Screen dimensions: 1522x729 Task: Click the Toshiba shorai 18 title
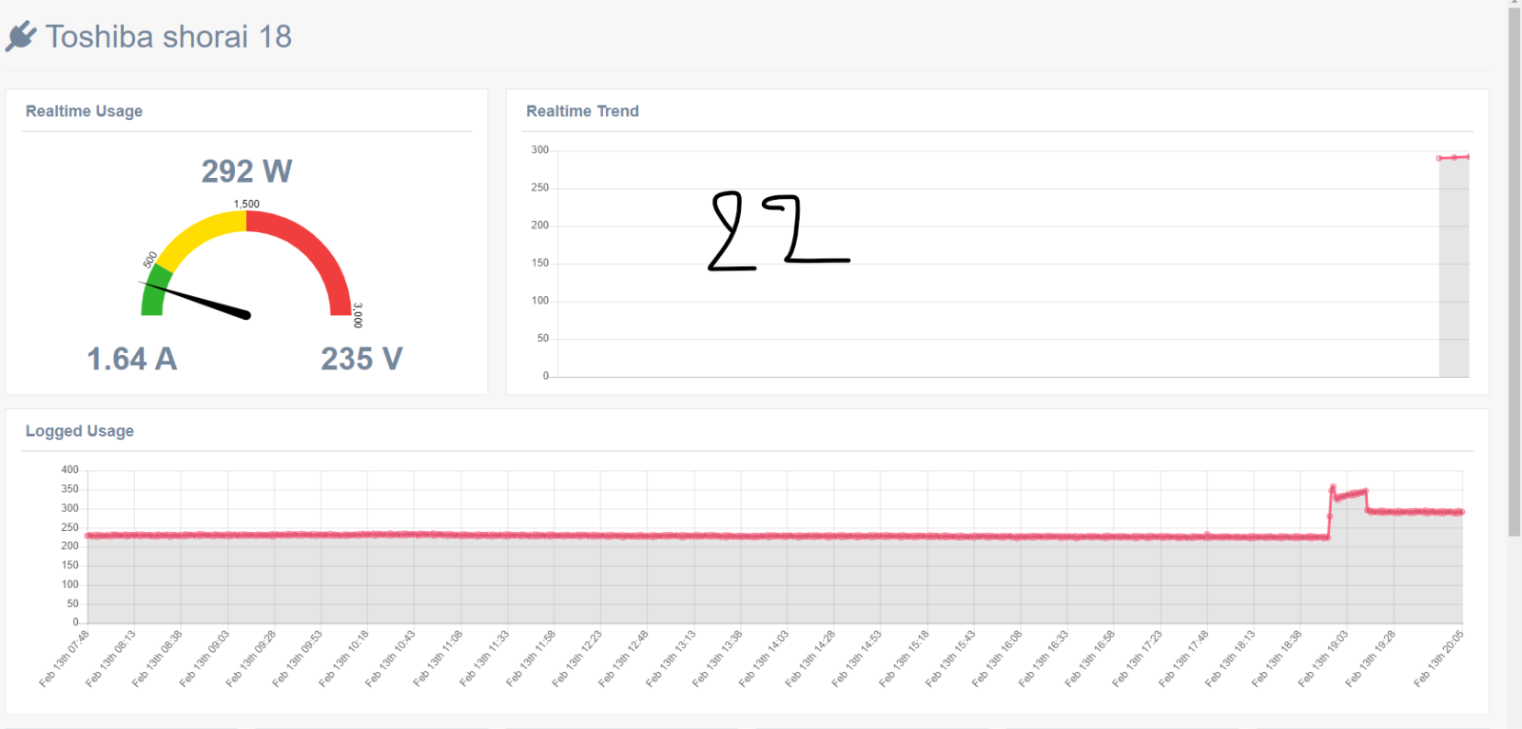point(168,36)
